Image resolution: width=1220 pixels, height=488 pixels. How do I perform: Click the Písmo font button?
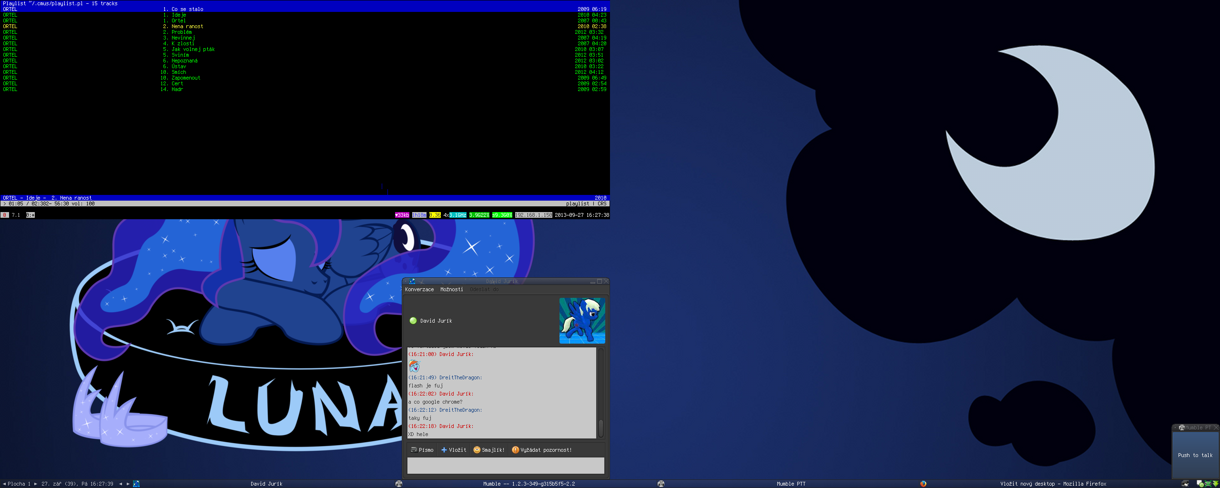422,450
